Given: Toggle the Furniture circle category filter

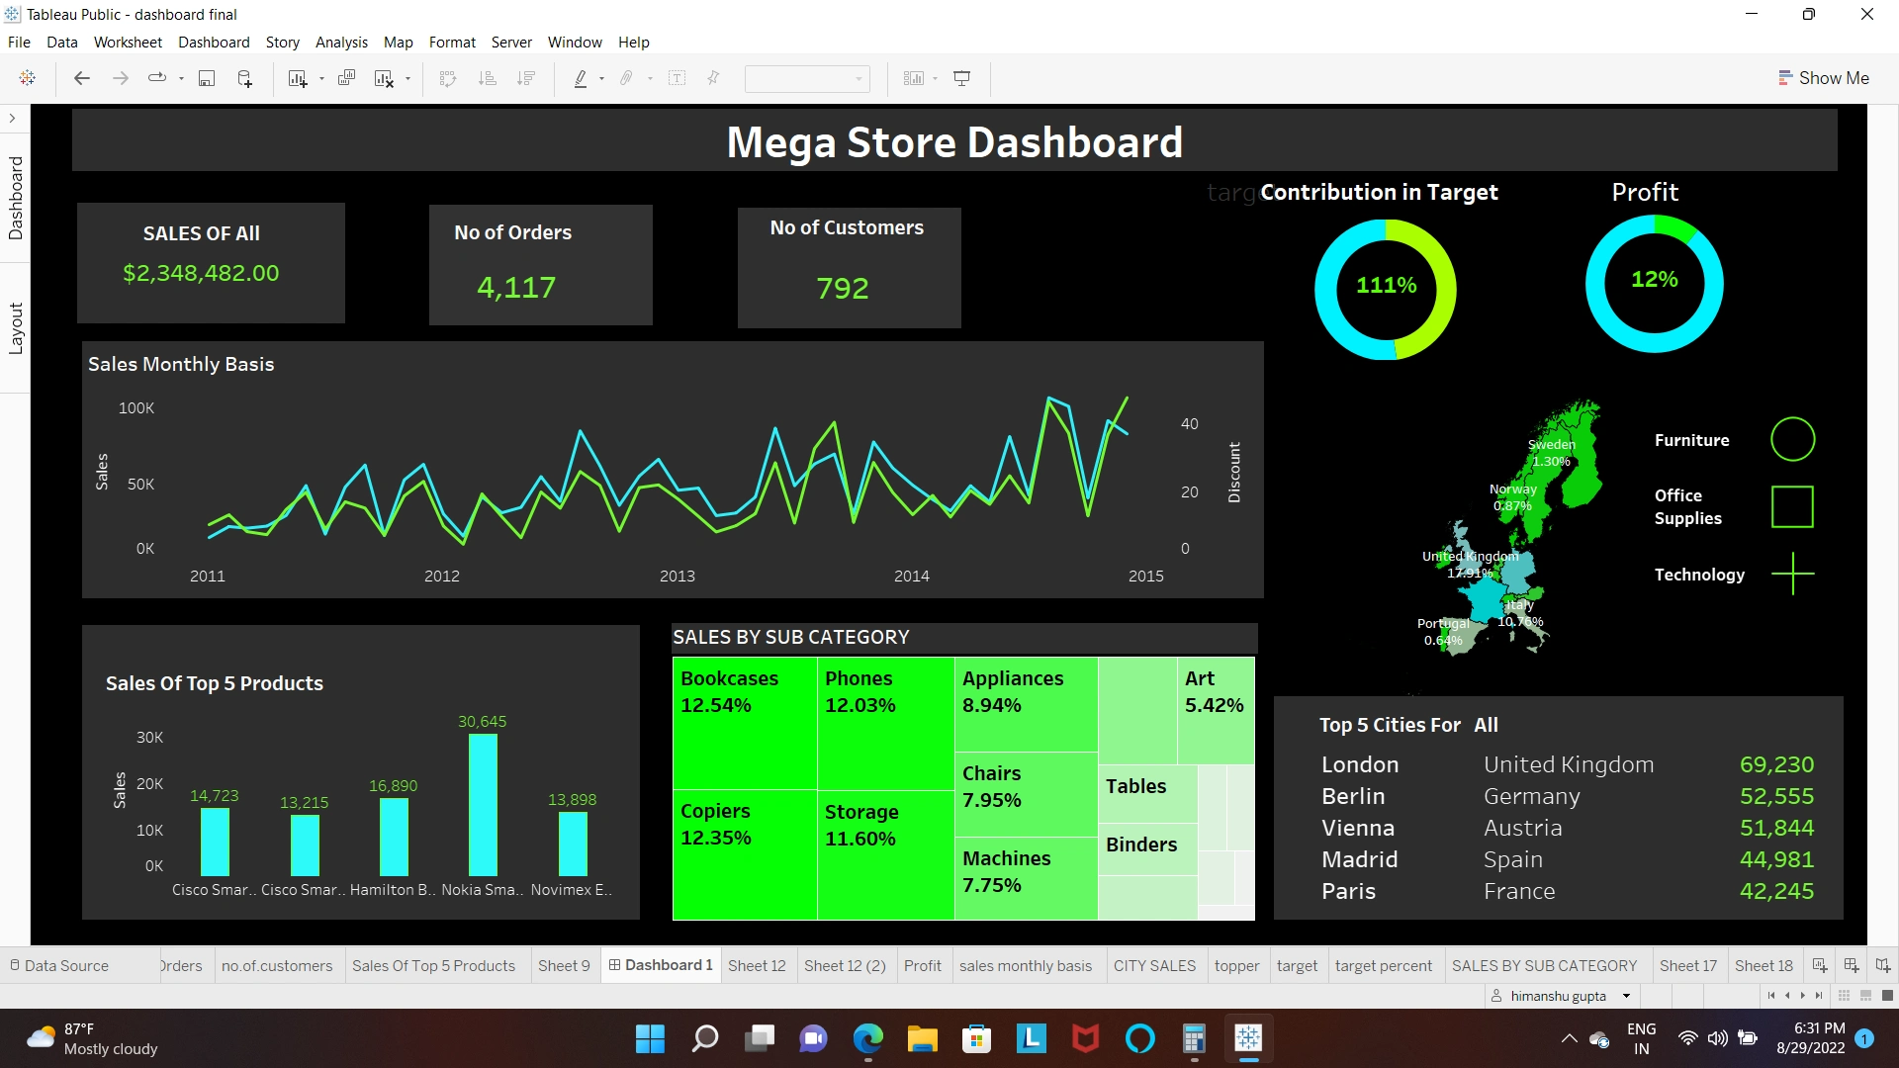Looking at the screenshot, I should (x=1792, y=439).
